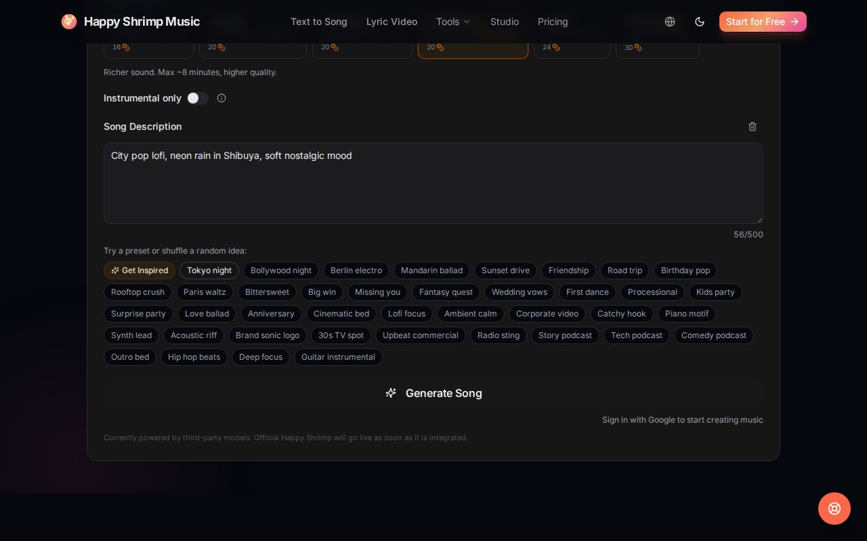This screenshot has width=867, height=541.
Task: Show Instrumental only info tooltip icon
Action: 221,98
